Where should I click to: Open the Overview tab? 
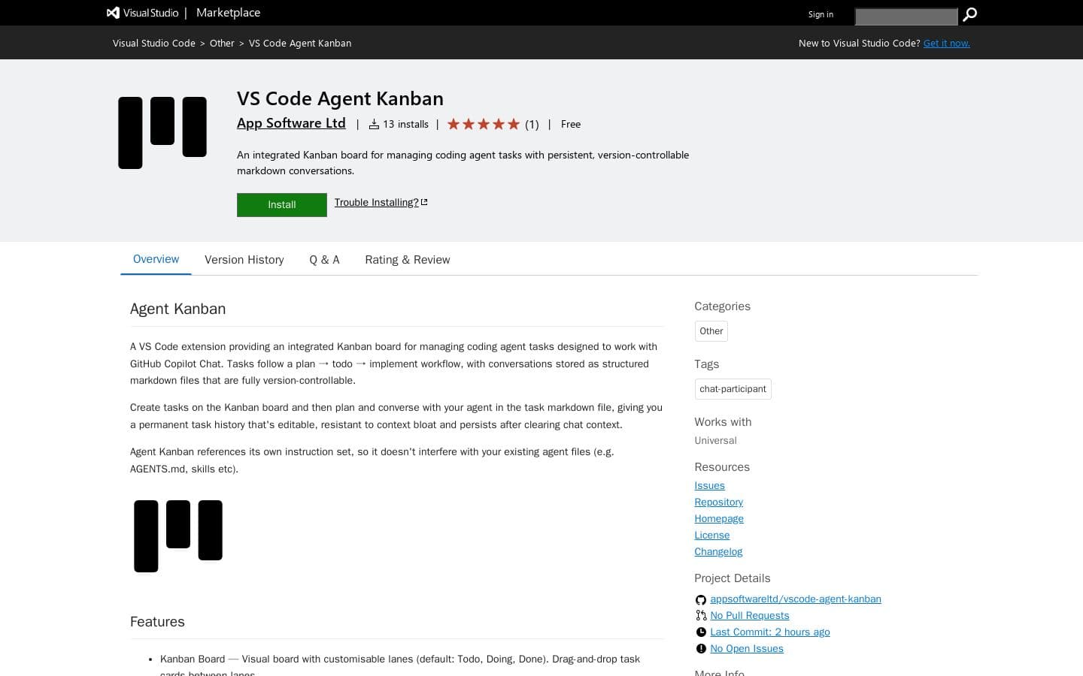tap(156, 259)
